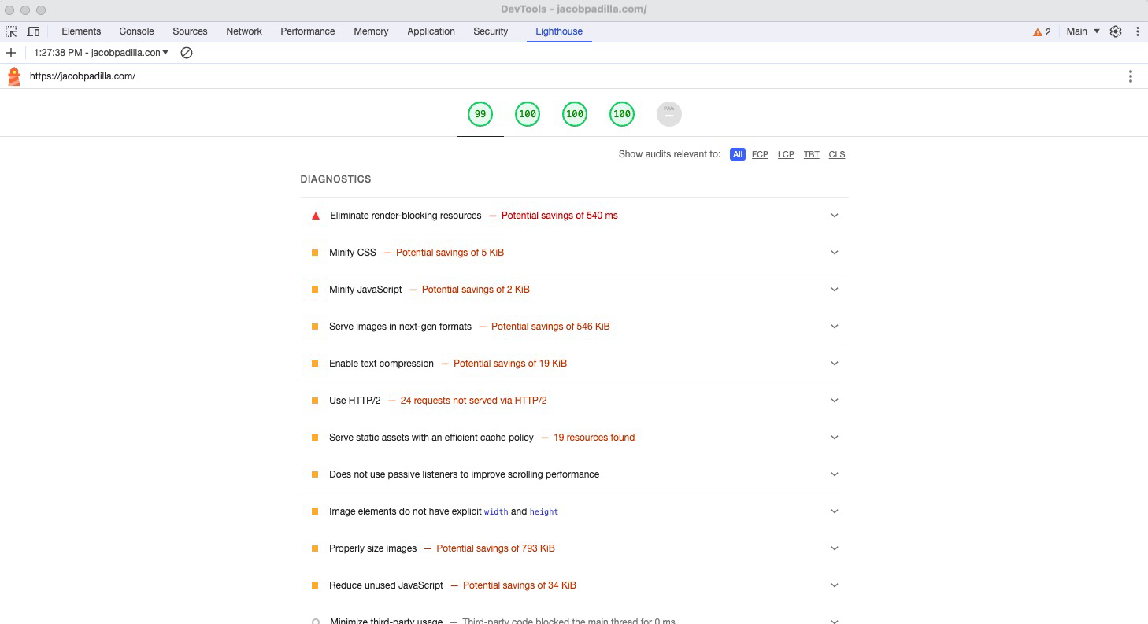1148x624 pixels.
Task: Click the Performance score gauge showing 99
Action: 480,113
